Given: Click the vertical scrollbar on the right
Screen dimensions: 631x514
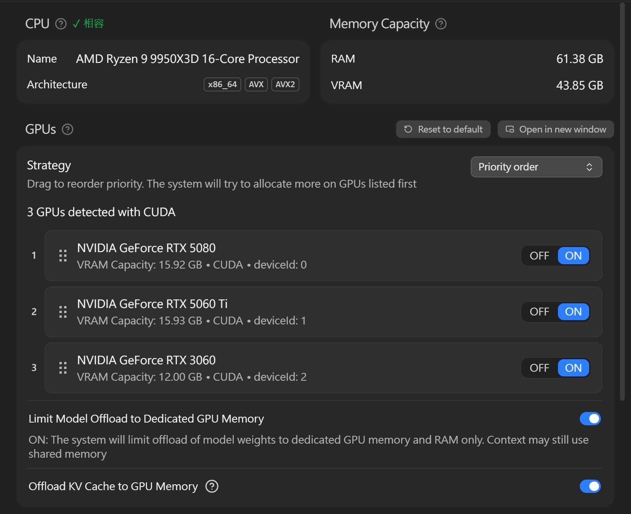Looking at the screenshot, I should click(x=622, y=201).
